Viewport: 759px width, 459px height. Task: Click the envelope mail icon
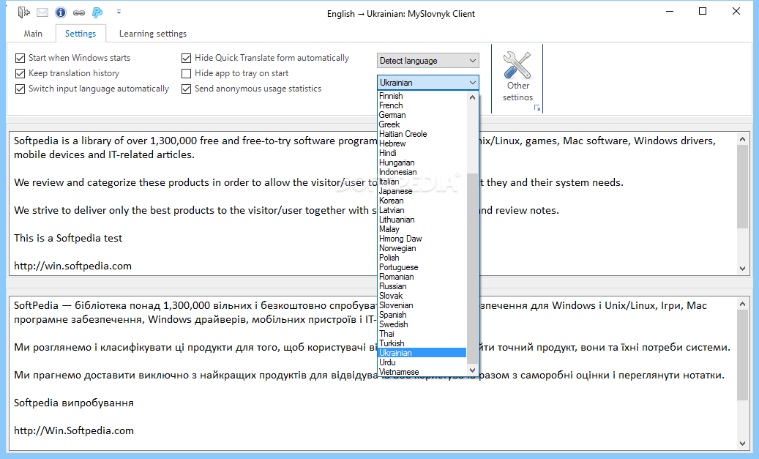(x=42, y=12)
